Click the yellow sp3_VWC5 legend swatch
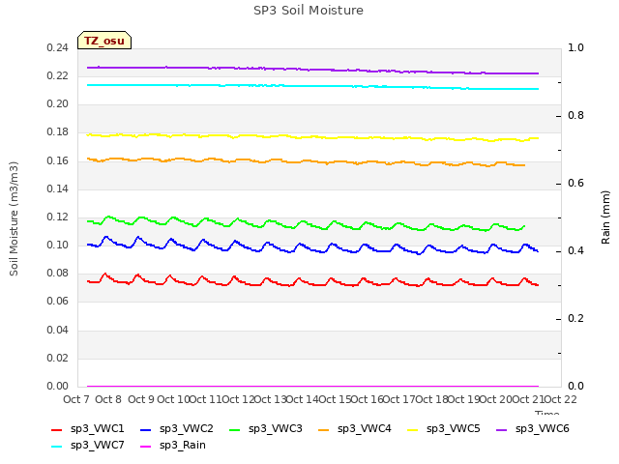 (413, 429)
